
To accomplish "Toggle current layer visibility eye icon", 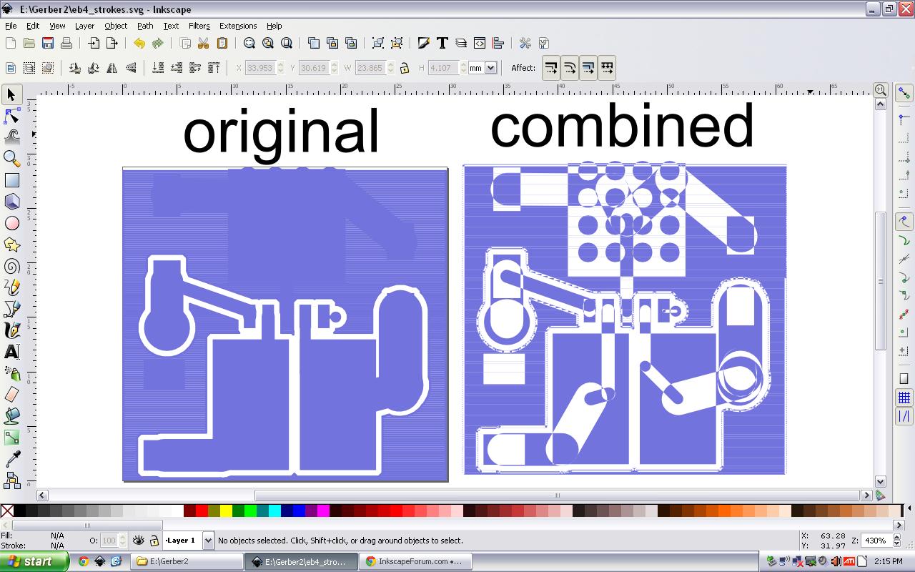I will pos(138,541).
